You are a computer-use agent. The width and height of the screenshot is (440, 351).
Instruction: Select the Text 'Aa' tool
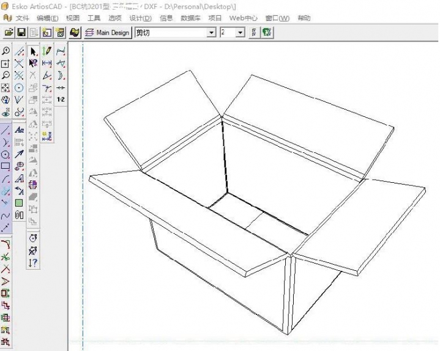[x=19, y=130]
